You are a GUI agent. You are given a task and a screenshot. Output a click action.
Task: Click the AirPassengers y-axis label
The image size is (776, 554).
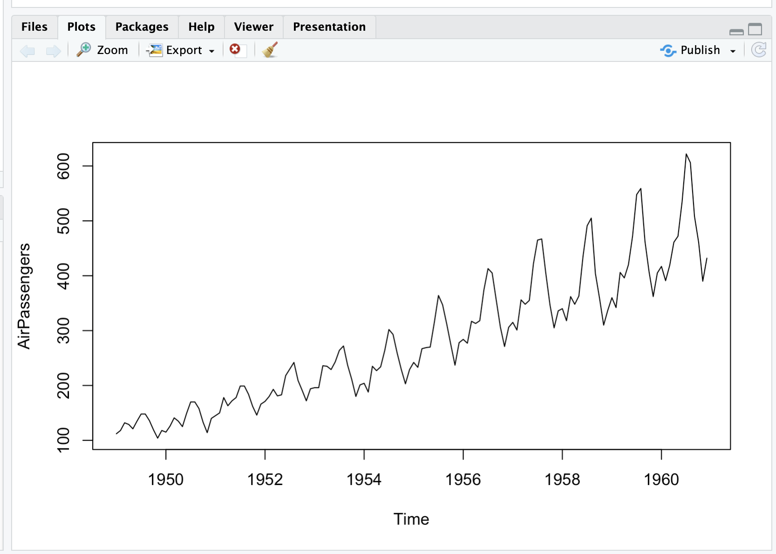pos(24,296)
